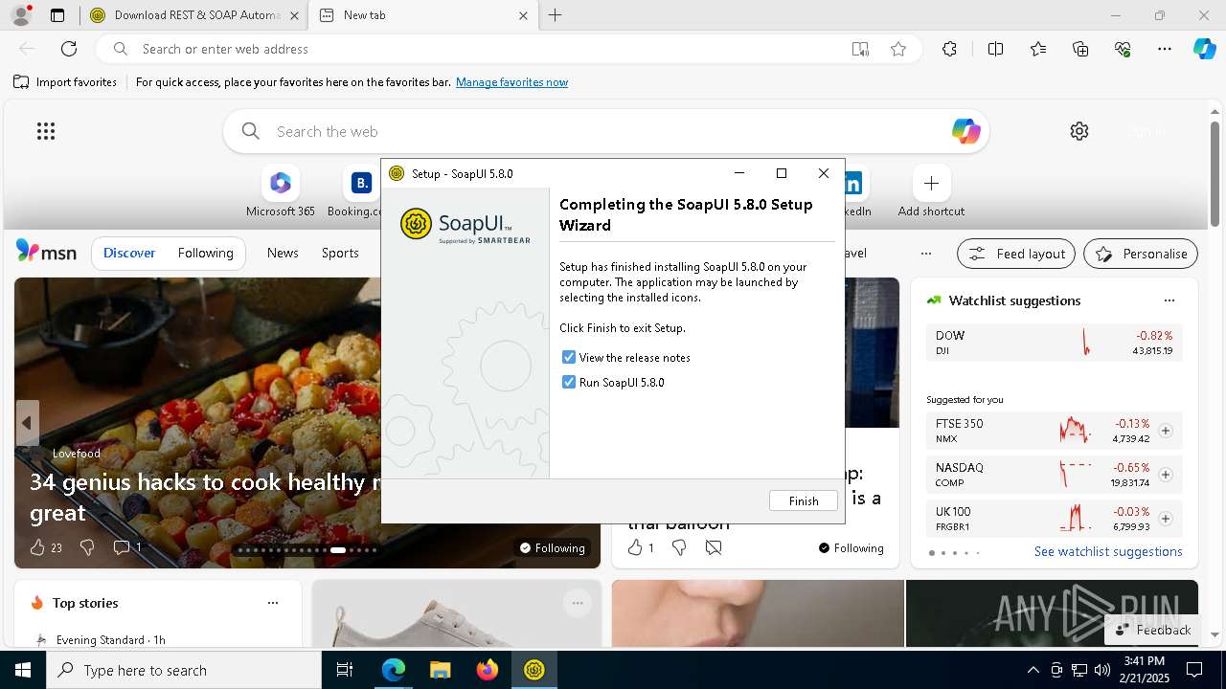Click Personalise button

1141,254
